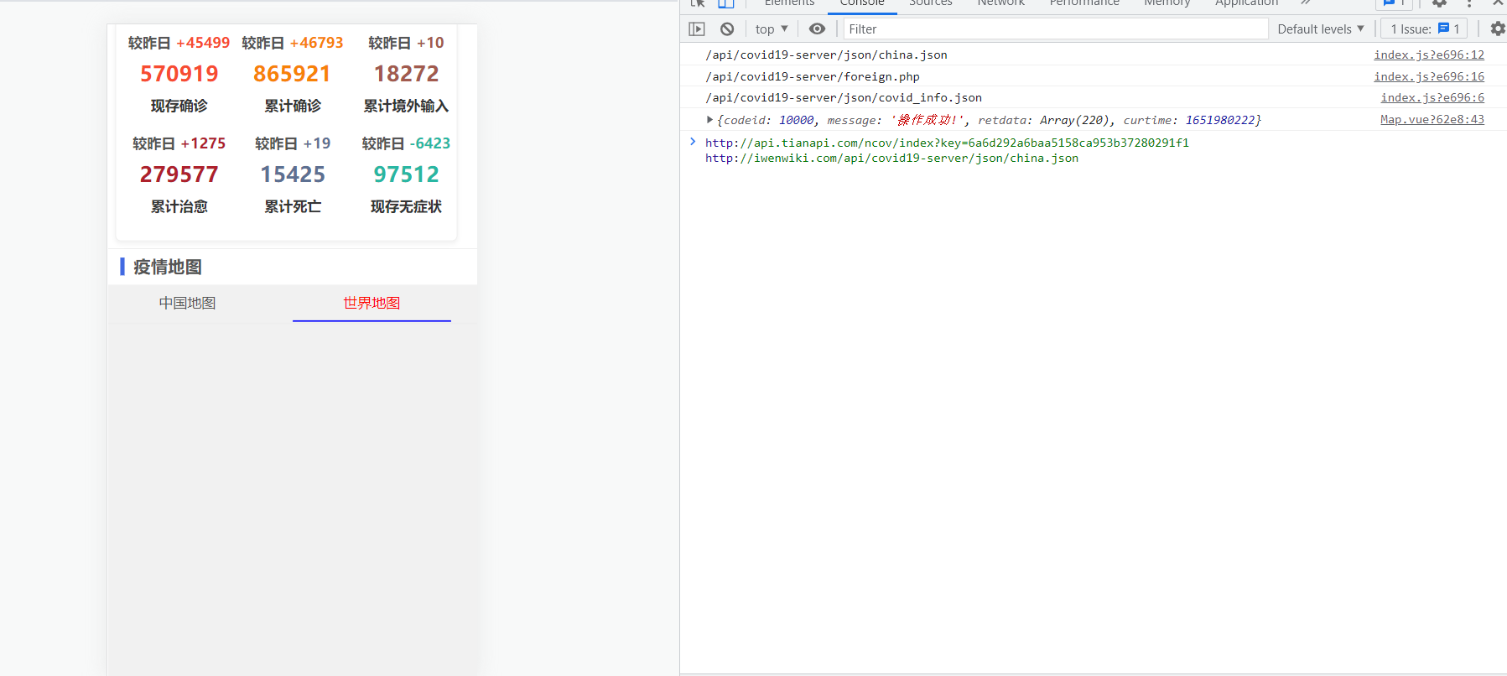Click the 较昨日 +46793 label

click(x=292, y=43)
